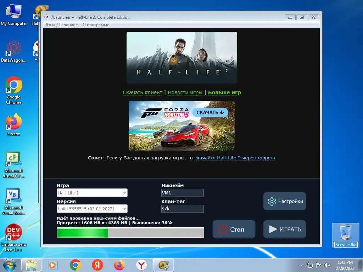Open the О программе menu
The height and width of the screenshot is (272, 363).
96,25
